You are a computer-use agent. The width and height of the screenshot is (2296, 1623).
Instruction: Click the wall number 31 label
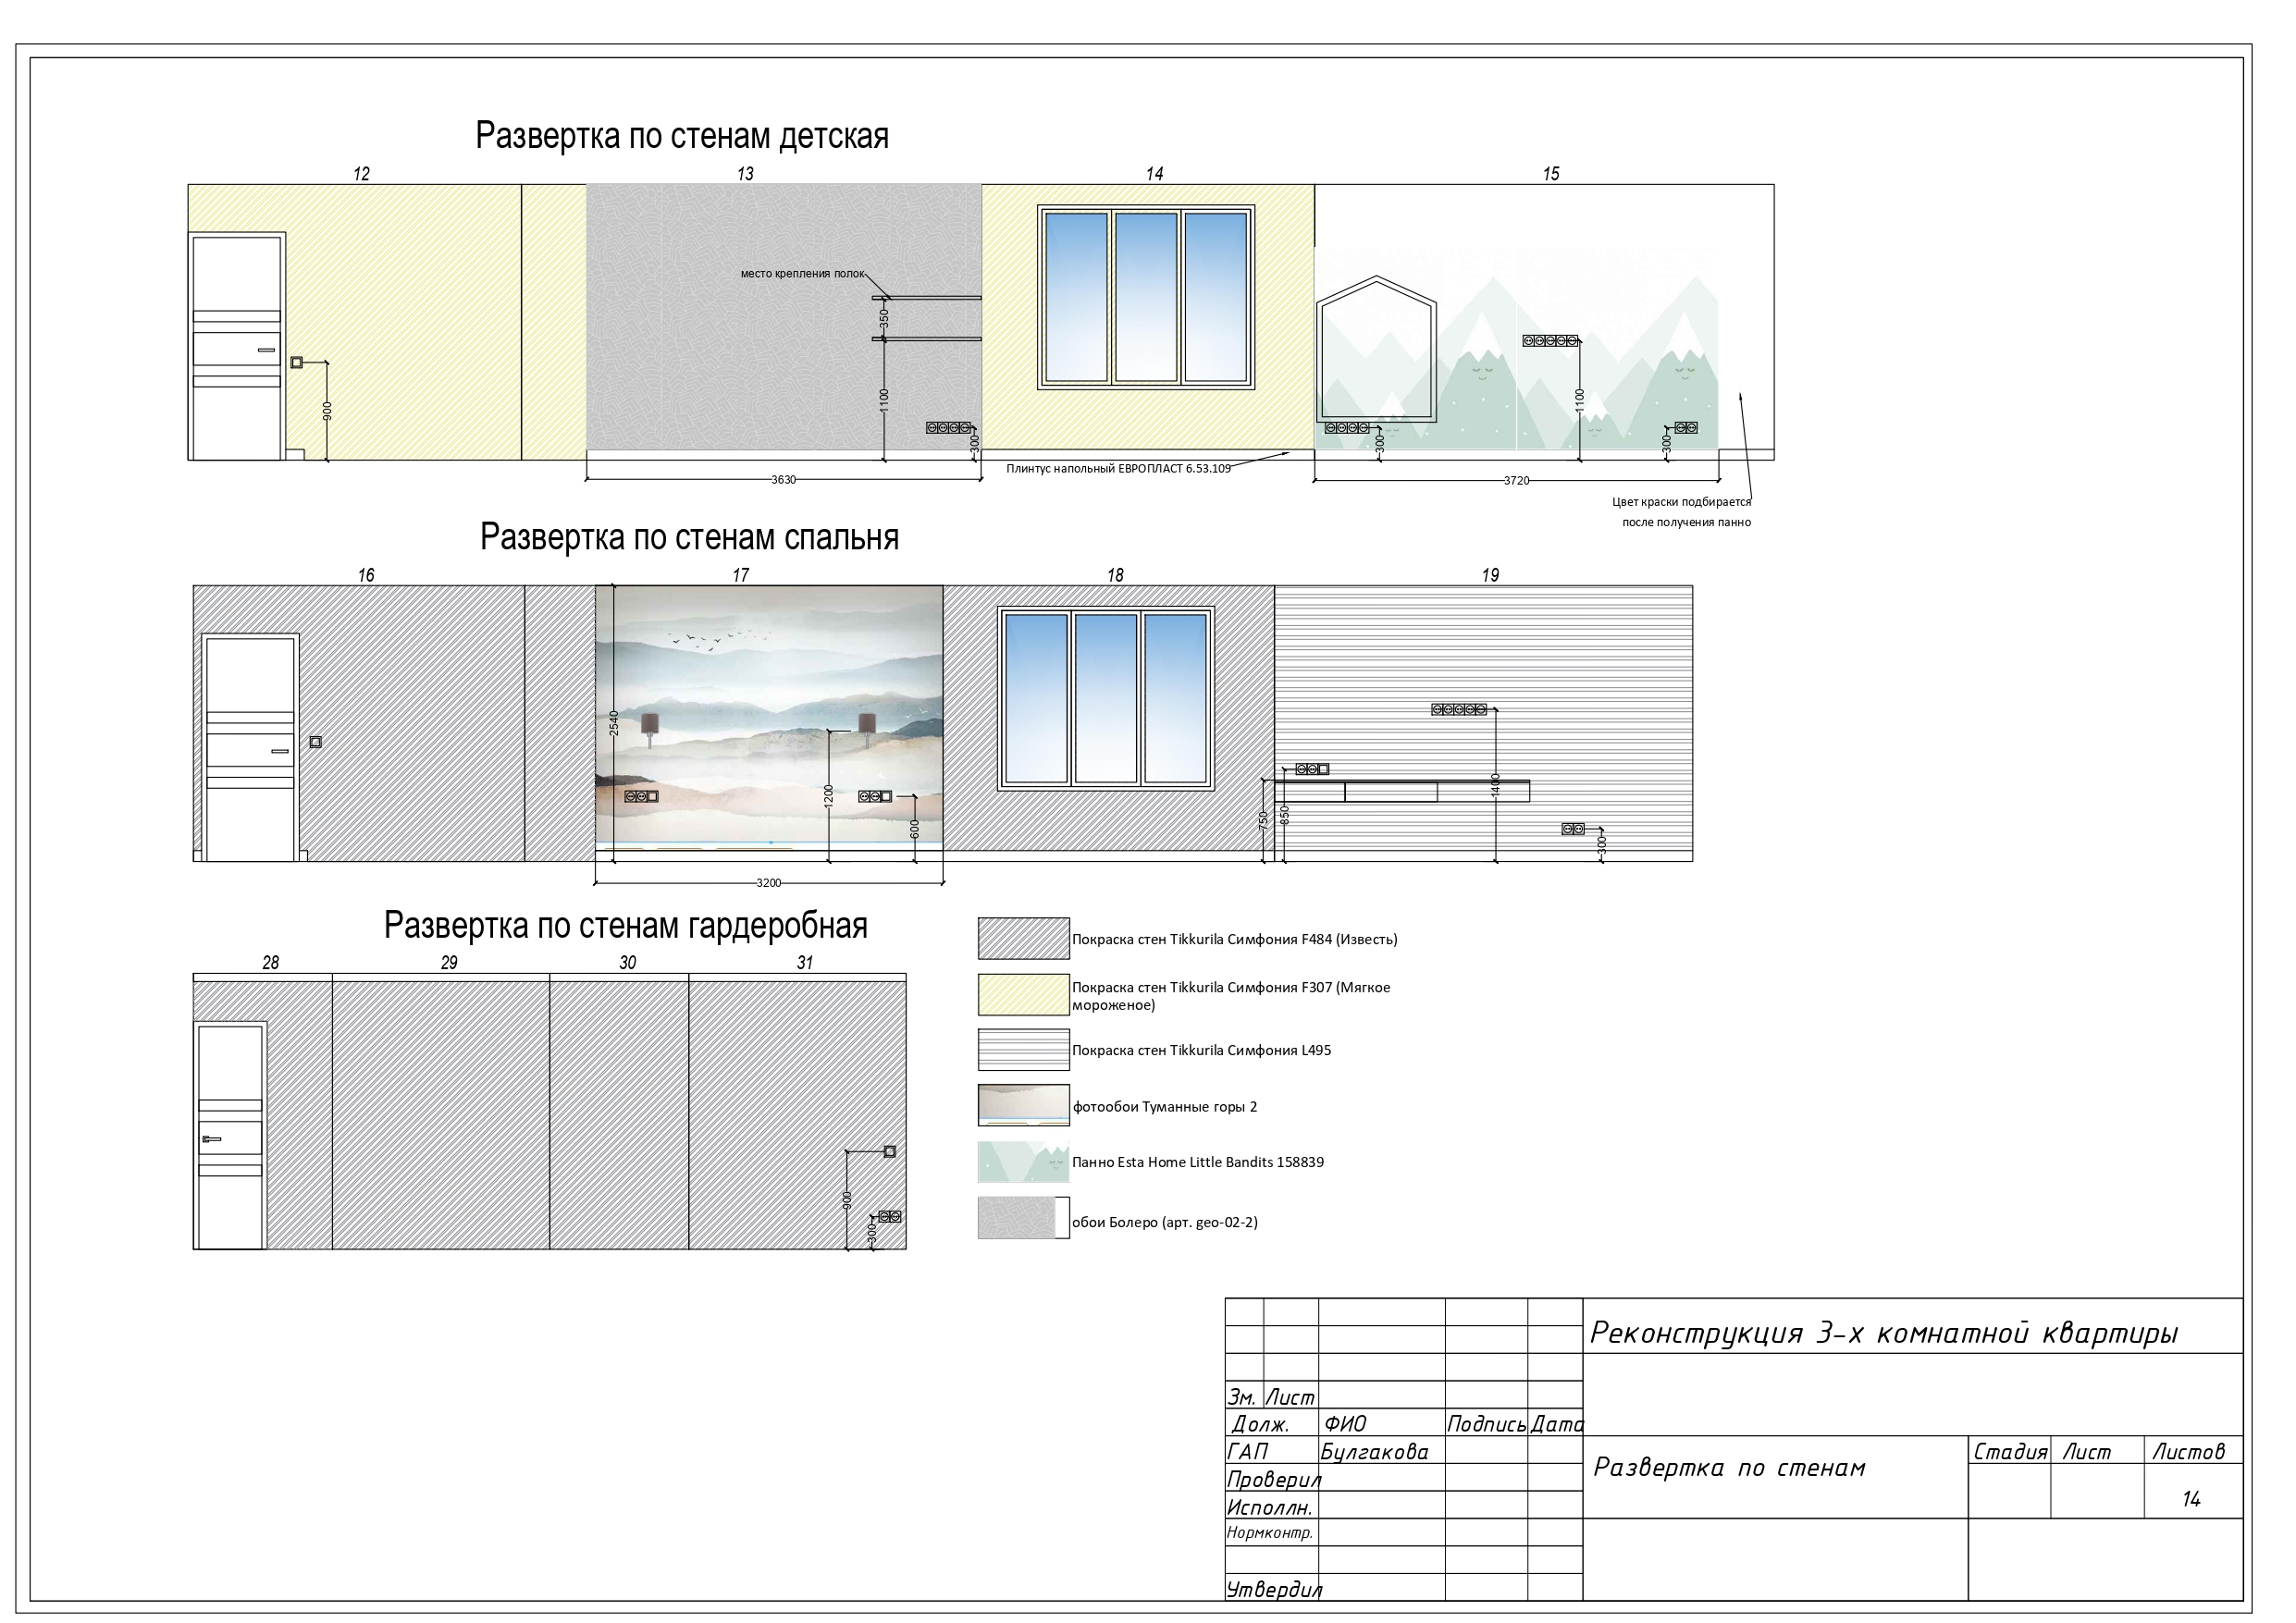[x=805, y=963]
